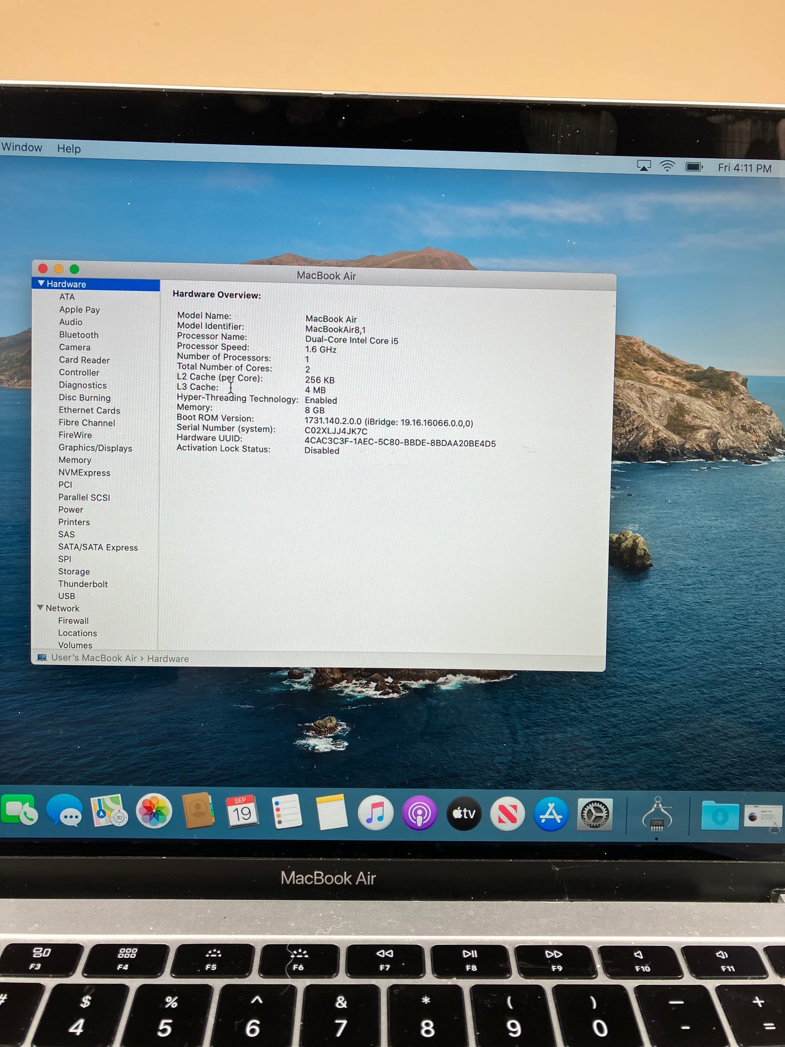The height and width of the screenshot is (1047, 785).
Task: Launch the Apple TV app
Action: pyautogui.click(x=463, y=813)
